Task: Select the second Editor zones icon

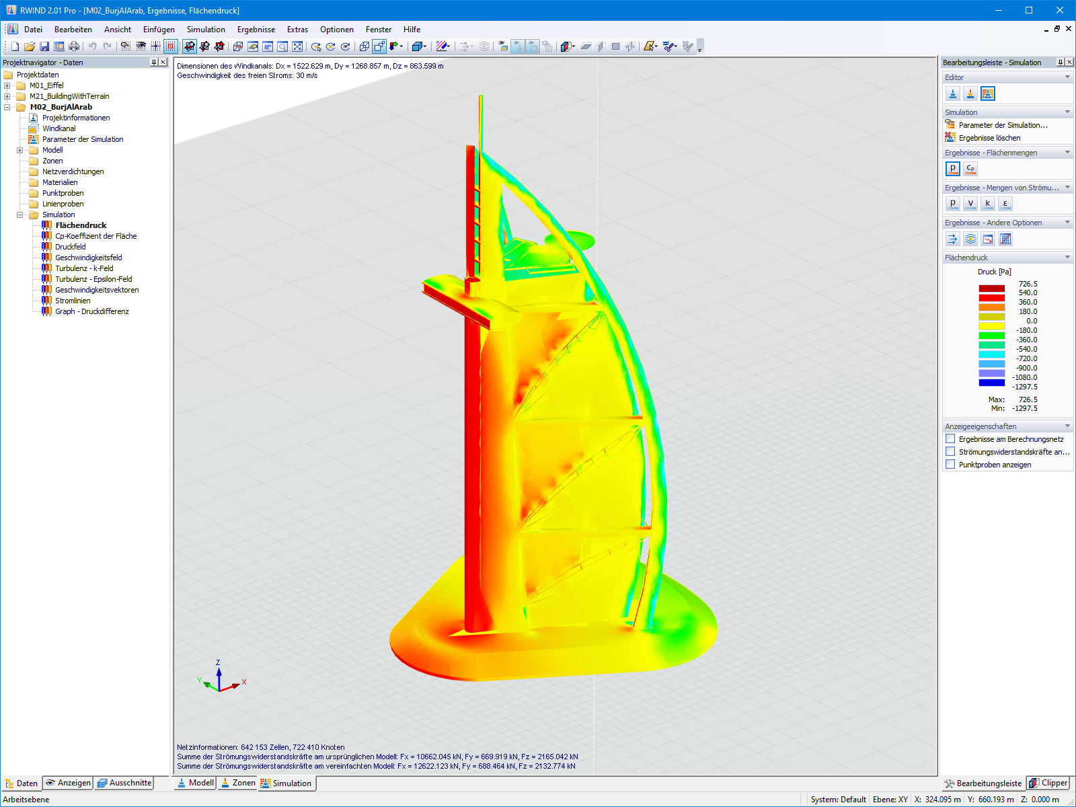Action: point(970,93)
